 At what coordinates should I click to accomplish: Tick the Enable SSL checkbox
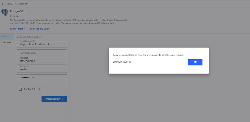pos(20,89)
